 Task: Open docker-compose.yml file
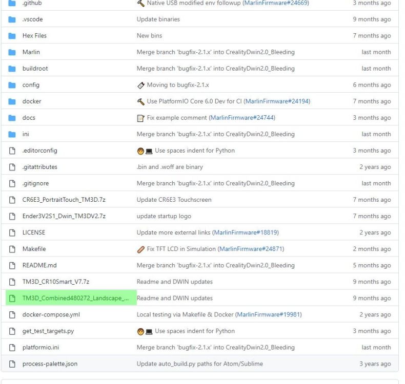pos(51,315)
